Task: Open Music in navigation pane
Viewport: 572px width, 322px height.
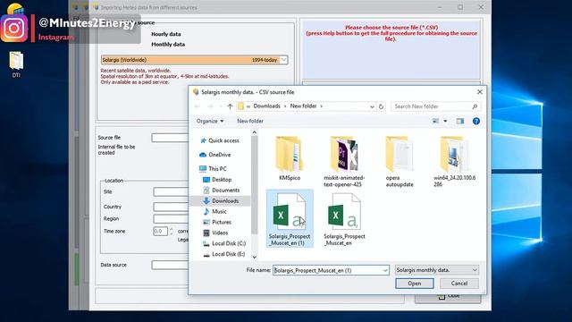Action: pos(214,211)
